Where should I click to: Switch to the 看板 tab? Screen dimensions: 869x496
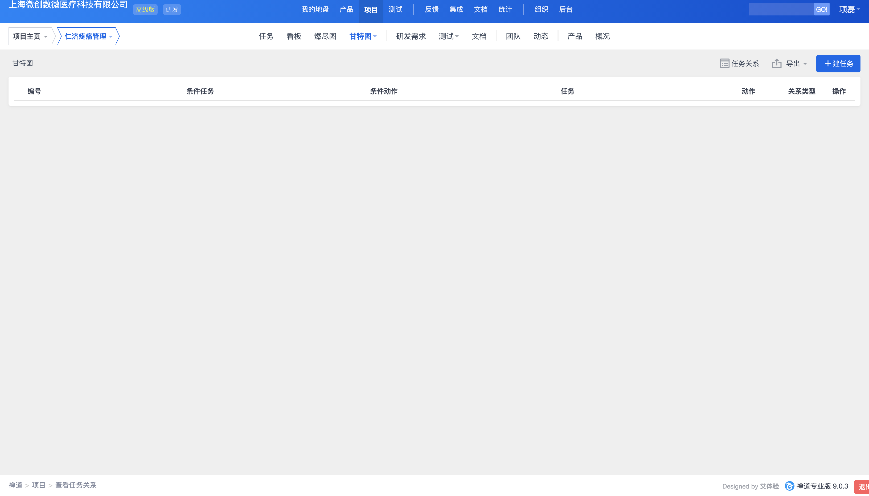[294, 36]
